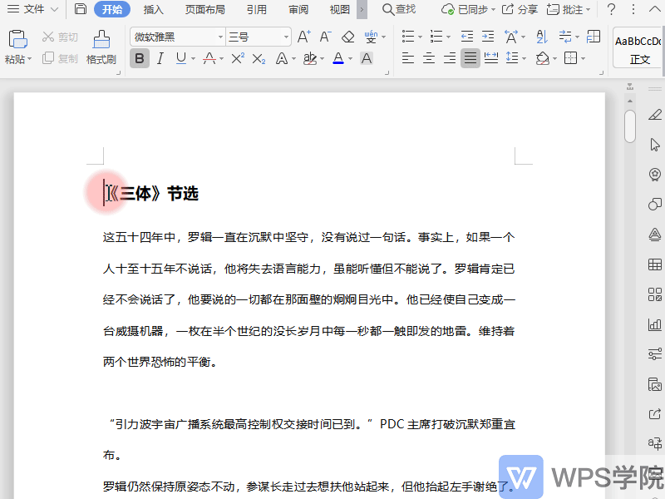
Task: Click the 批注 comment button
Action: tap(569, 9)
